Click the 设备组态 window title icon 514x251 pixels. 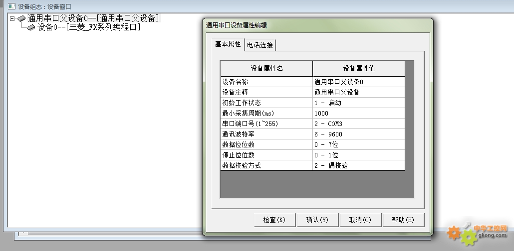[11, 6]
